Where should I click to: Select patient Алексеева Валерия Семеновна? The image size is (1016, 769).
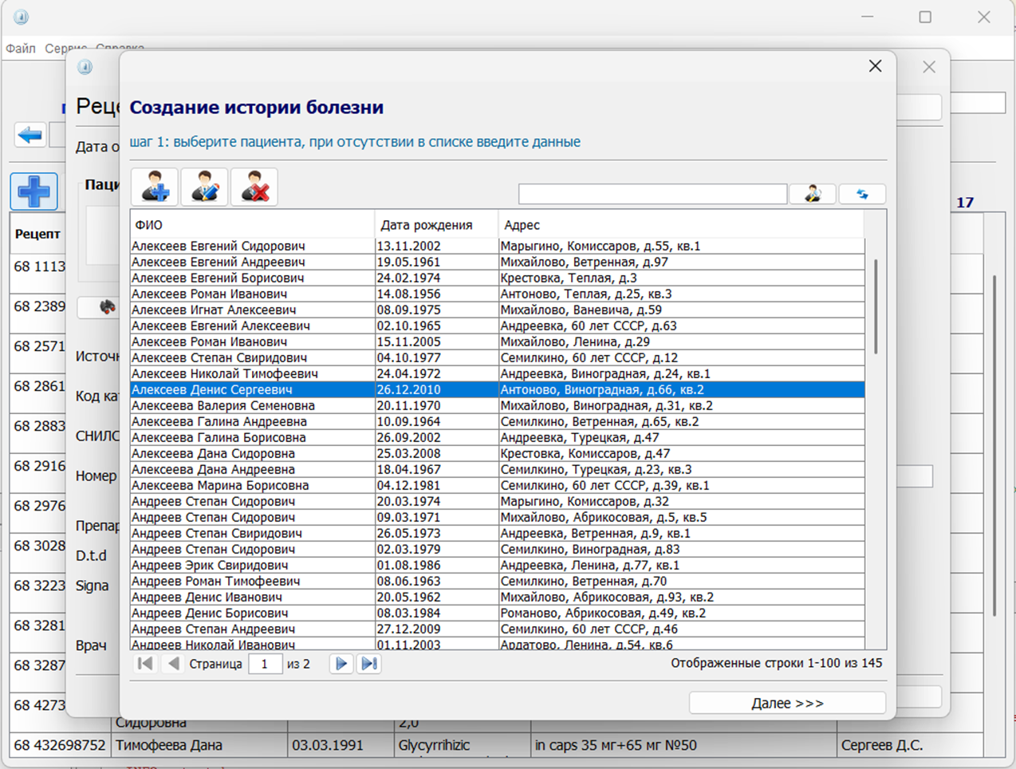pos(223,405)
